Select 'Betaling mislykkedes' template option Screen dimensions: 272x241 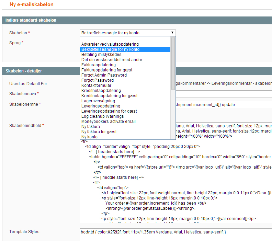pos(101,55)
